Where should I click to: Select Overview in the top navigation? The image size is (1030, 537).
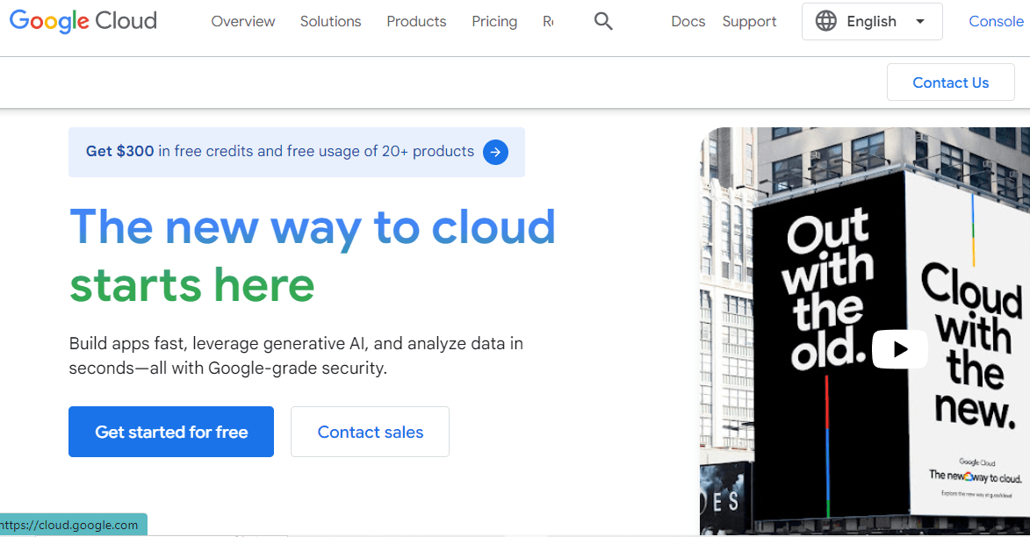click(x=242, y=21)
